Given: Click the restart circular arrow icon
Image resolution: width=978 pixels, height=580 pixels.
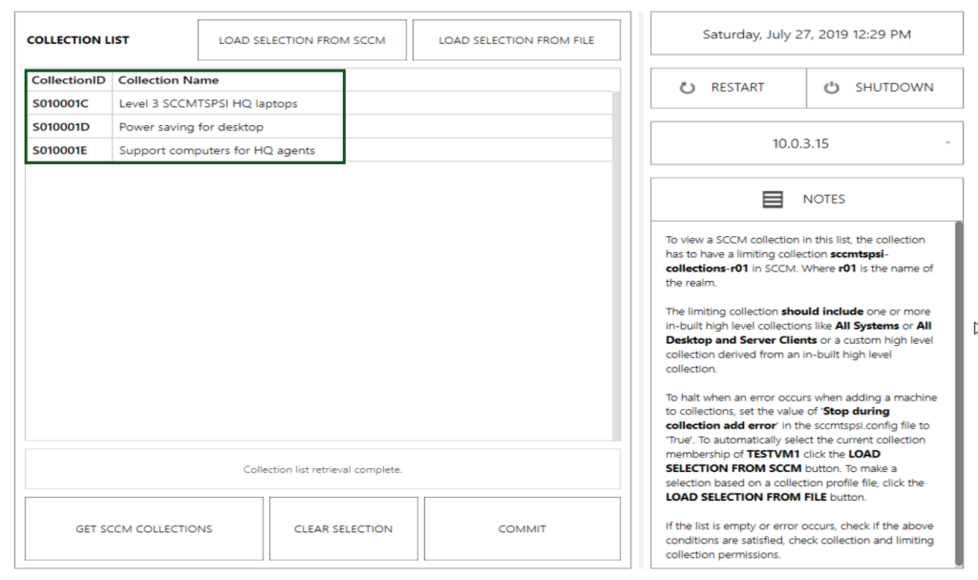Looking at the screenshot, I should tap(688, 88).
